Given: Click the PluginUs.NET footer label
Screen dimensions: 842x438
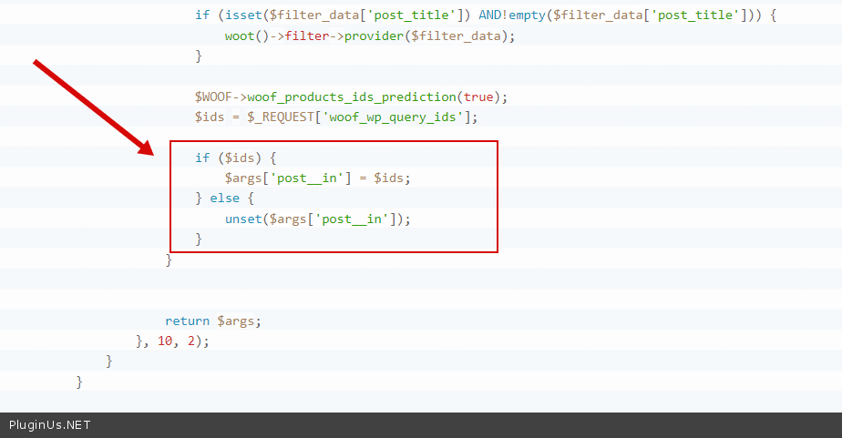Looking at the screenshot, I should (x=50, y=425).
